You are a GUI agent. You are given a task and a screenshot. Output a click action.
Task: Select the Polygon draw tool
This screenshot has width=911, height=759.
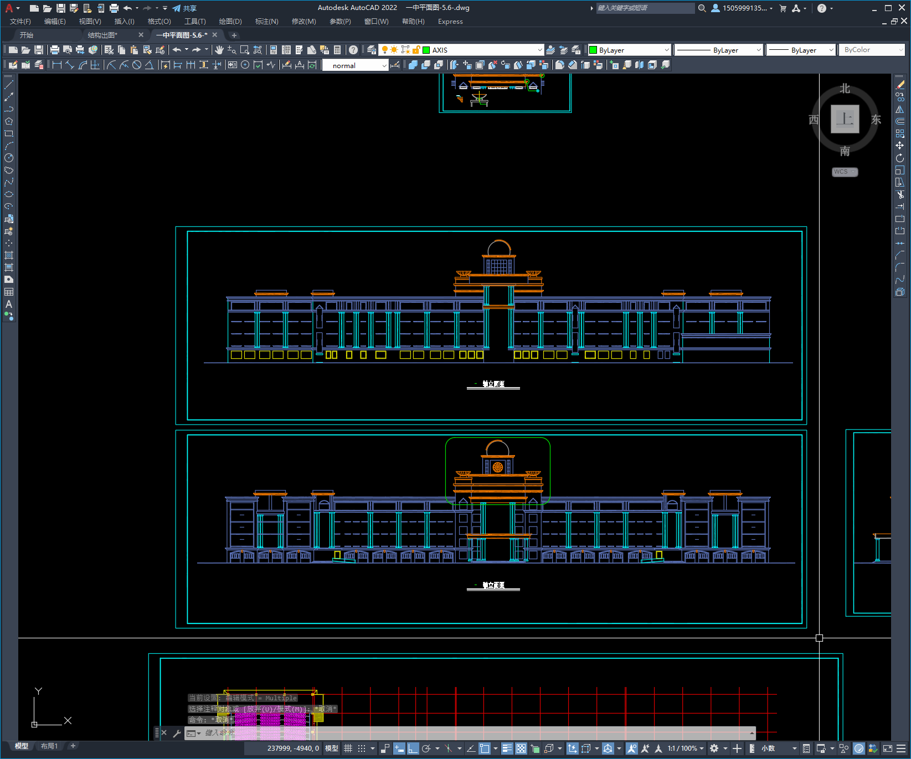pyautogui.click(x=9, y=121)
